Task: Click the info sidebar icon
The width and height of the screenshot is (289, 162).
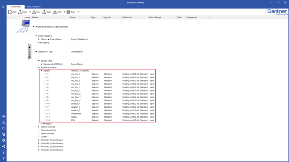Action: [3, 153]
